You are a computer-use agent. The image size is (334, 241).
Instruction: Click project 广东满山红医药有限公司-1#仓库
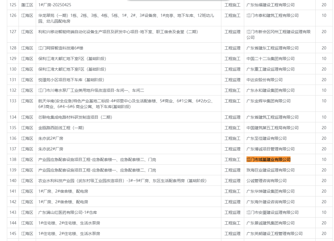(x=68, y=212)
